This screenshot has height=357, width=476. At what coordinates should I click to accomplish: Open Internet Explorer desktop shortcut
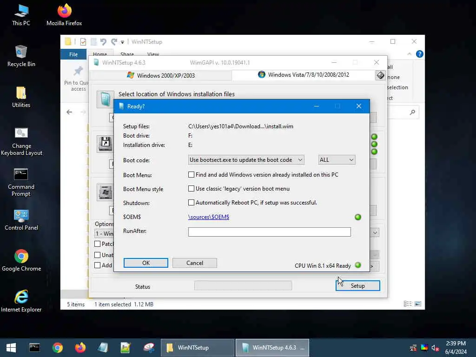[21, 301]
